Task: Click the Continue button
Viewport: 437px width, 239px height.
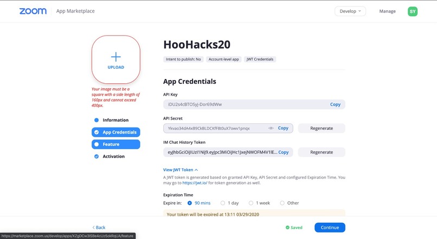Action: click(330, 227)
